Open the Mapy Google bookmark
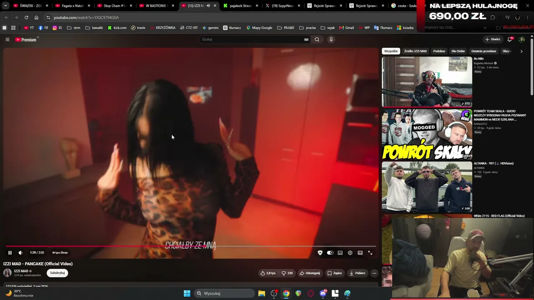Image resolution: width=534 pixels, height=300 pixels. (x=259, y=28)
